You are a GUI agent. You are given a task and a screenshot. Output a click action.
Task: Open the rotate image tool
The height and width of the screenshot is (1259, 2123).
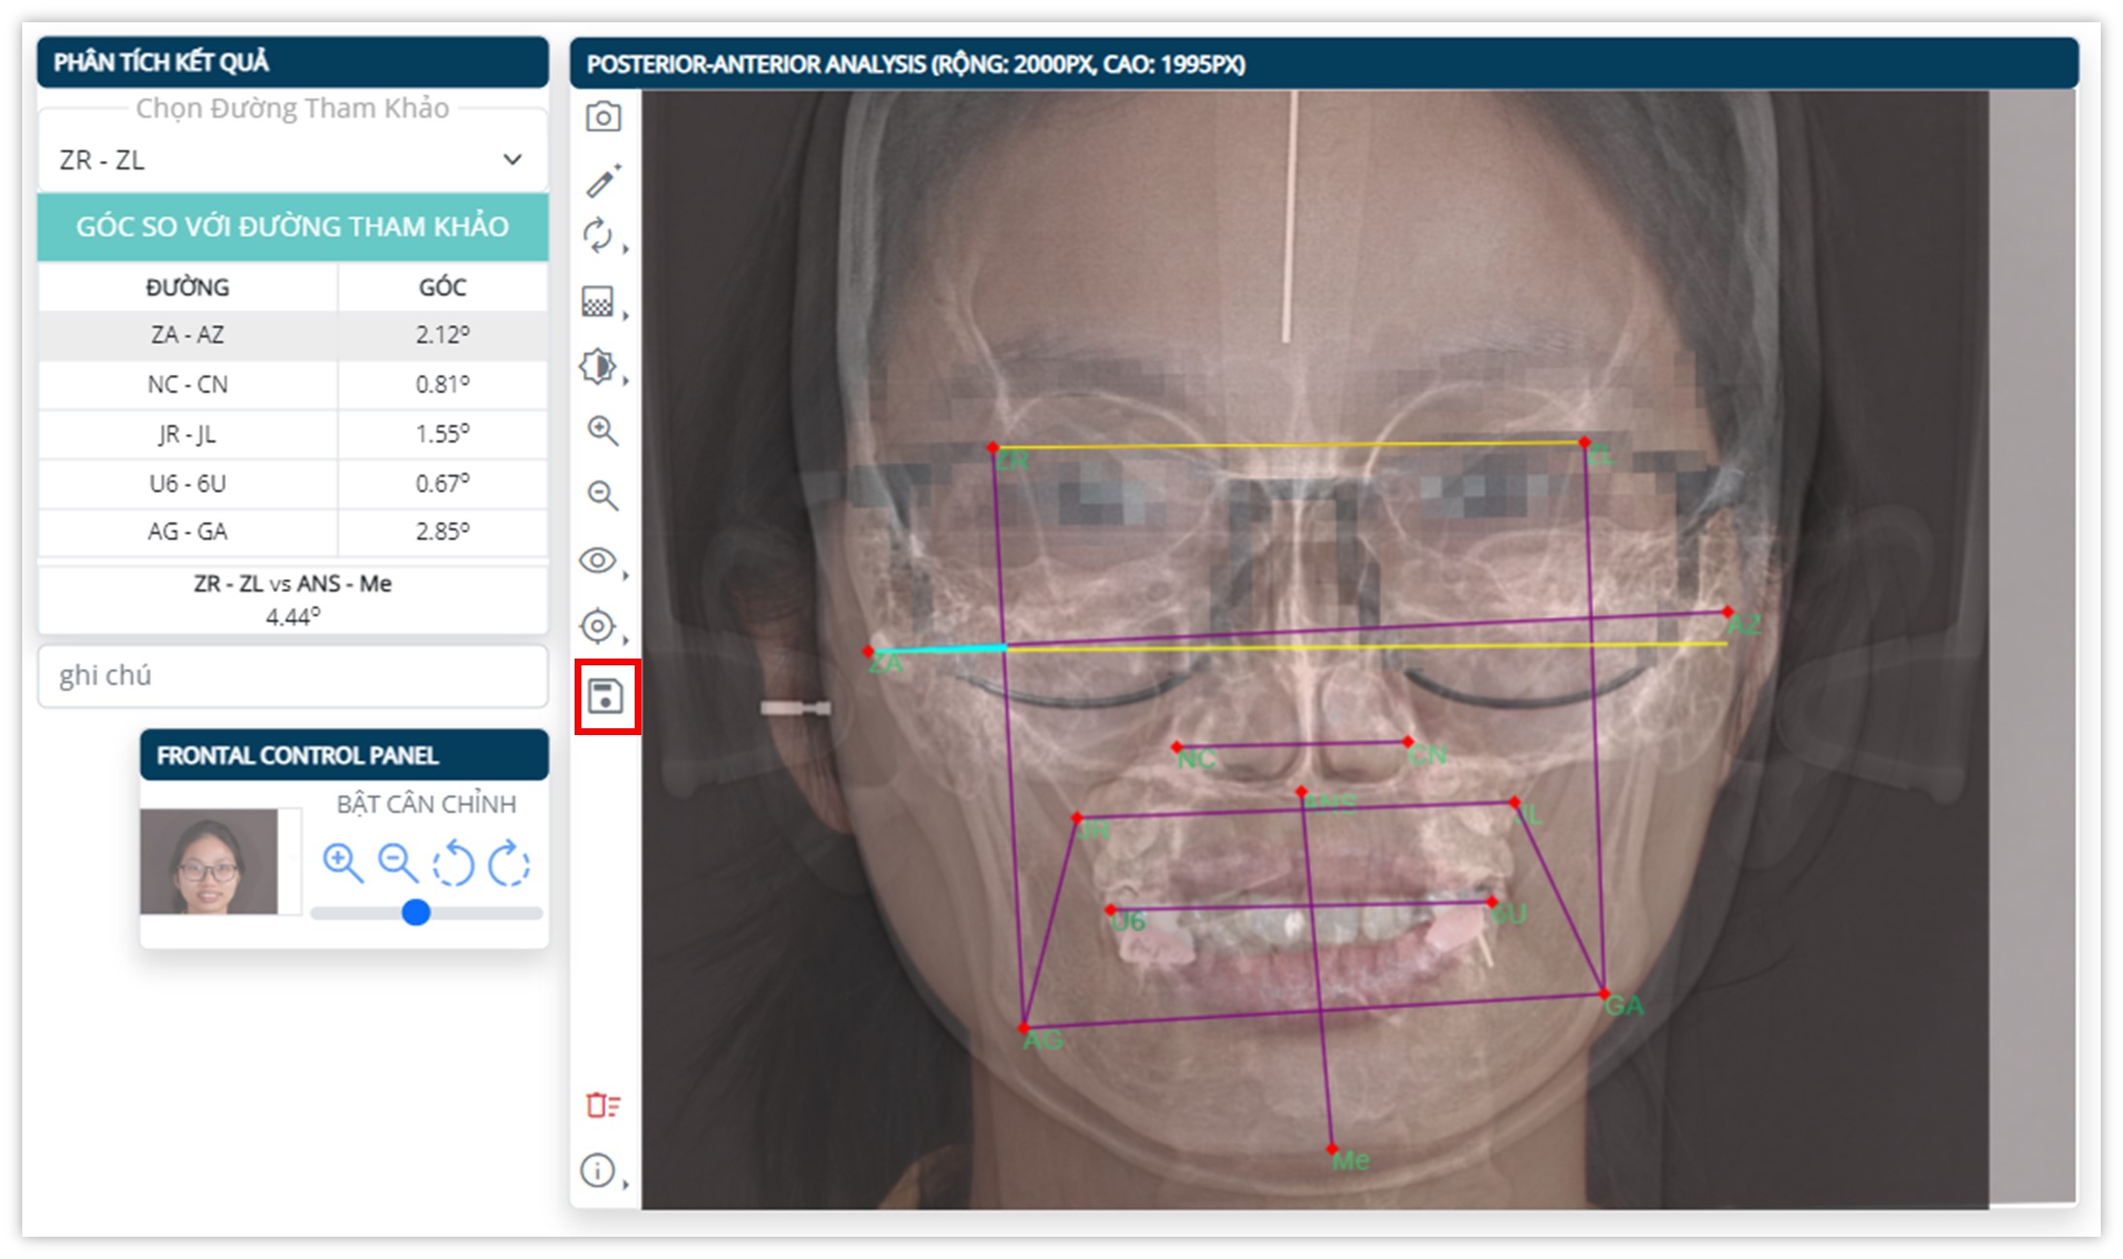(x=599, y=234)
